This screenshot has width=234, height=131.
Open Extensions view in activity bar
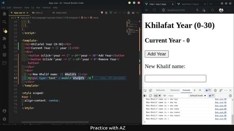4,39
